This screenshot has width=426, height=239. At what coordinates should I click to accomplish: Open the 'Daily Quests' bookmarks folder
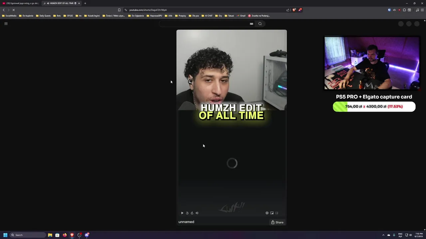(43, 16)
